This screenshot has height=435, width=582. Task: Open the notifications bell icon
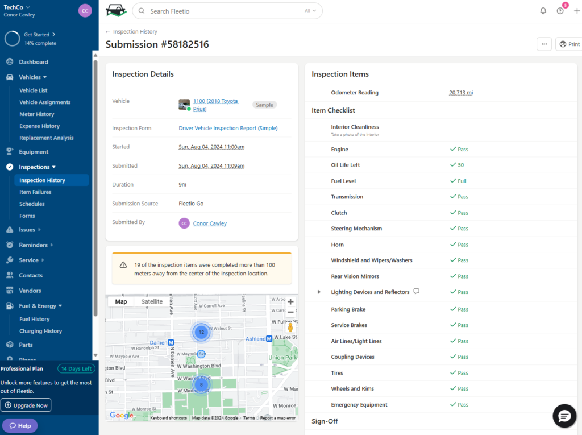click(x=543, y=10)
